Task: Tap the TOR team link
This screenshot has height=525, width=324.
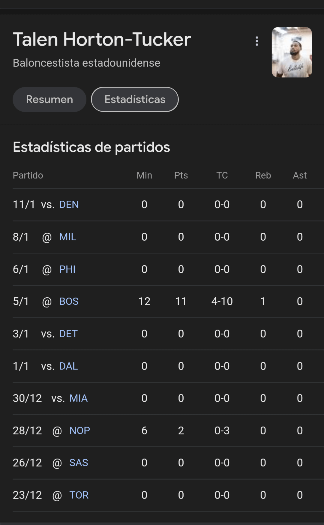Action: (x=79, y=495)
